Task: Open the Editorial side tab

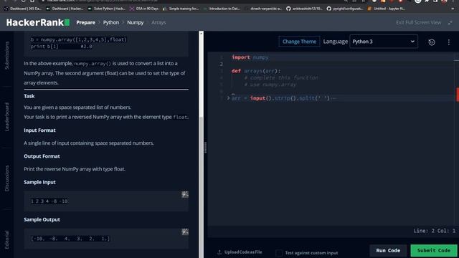Action: click(x=6, y=239)
